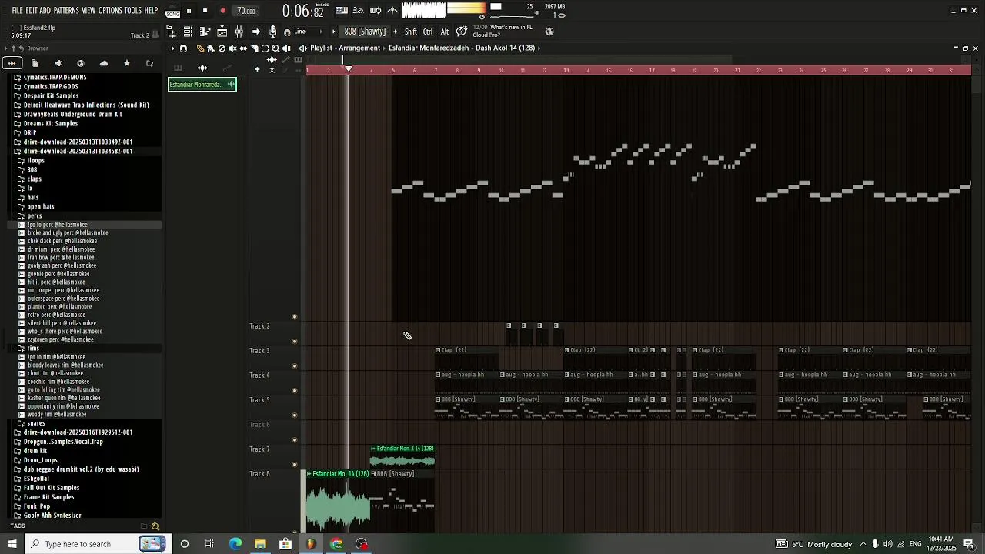Screen dimensions: 985x554
Task: Open the 808 [Shawty] pattern selector
Action: [x=365, y=32]
